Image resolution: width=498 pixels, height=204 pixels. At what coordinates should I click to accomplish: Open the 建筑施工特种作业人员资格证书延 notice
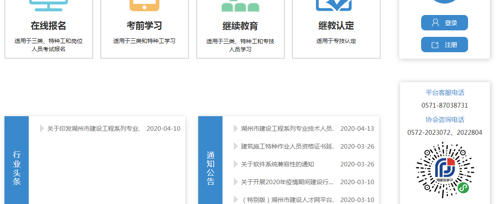(x=287, y=146)
